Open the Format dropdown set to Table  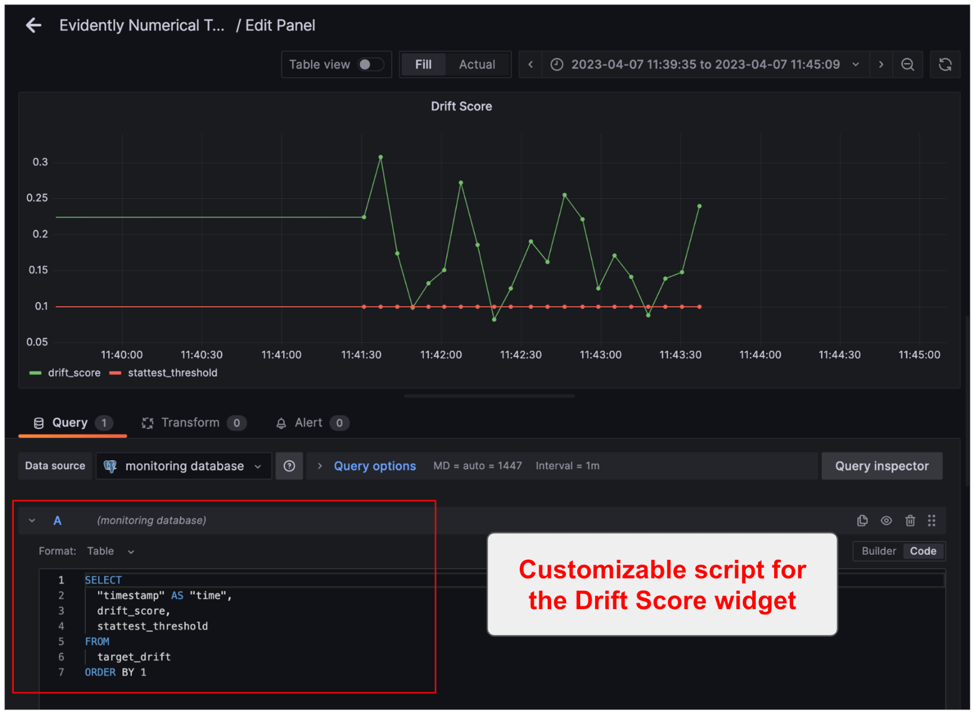coord(111,551)
